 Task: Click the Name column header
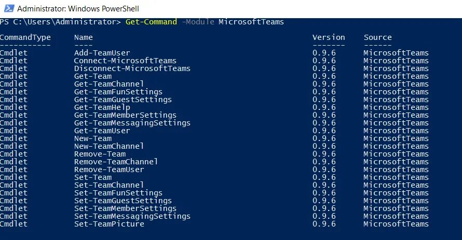(x=84, y=37)
